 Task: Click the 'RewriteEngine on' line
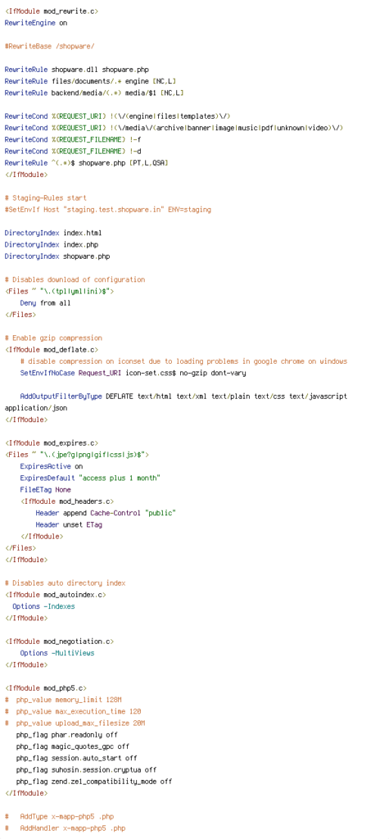click(36, 23)
